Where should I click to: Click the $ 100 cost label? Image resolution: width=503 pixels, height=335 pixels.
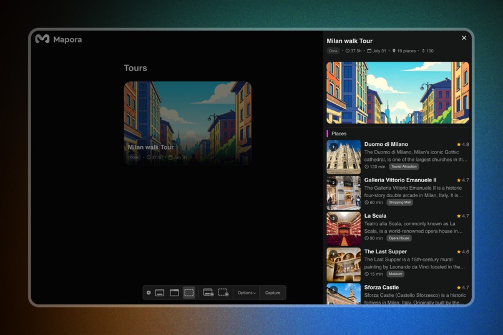click(427, 51)
